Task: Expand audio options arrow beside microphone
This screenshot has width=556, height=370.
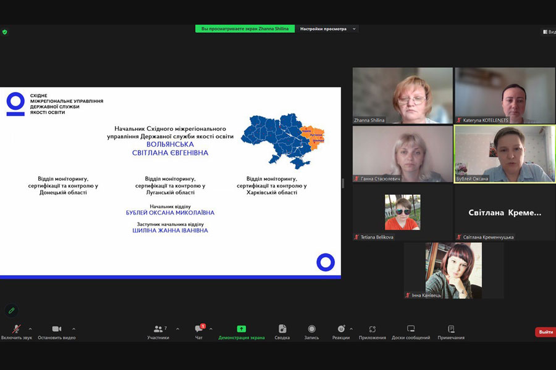Action: [x=30, y=329]
